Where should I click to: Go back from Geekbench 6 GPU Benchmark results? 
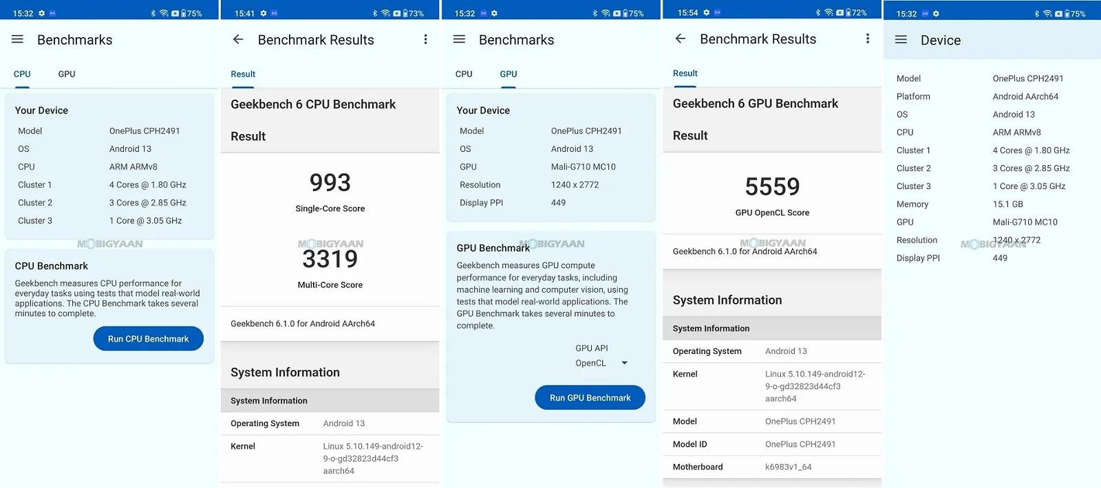[681, 39]
